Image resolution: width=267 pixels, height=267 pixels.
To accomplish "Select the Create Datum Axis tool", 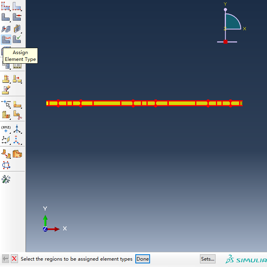I will (17, 129).
